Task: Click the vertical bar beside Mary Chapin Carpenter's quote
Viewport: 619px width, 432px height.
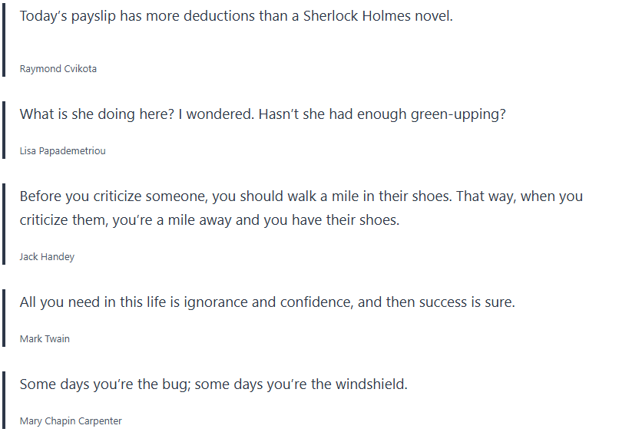Action: coord(4,399)
